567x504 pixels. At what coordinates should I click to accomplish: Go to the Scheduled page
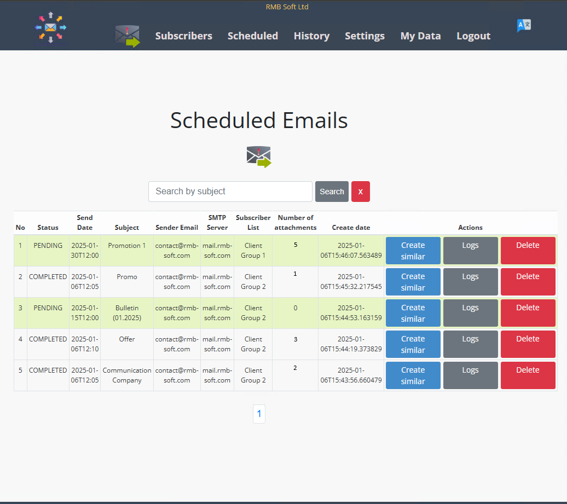click(x=253, y=36)
